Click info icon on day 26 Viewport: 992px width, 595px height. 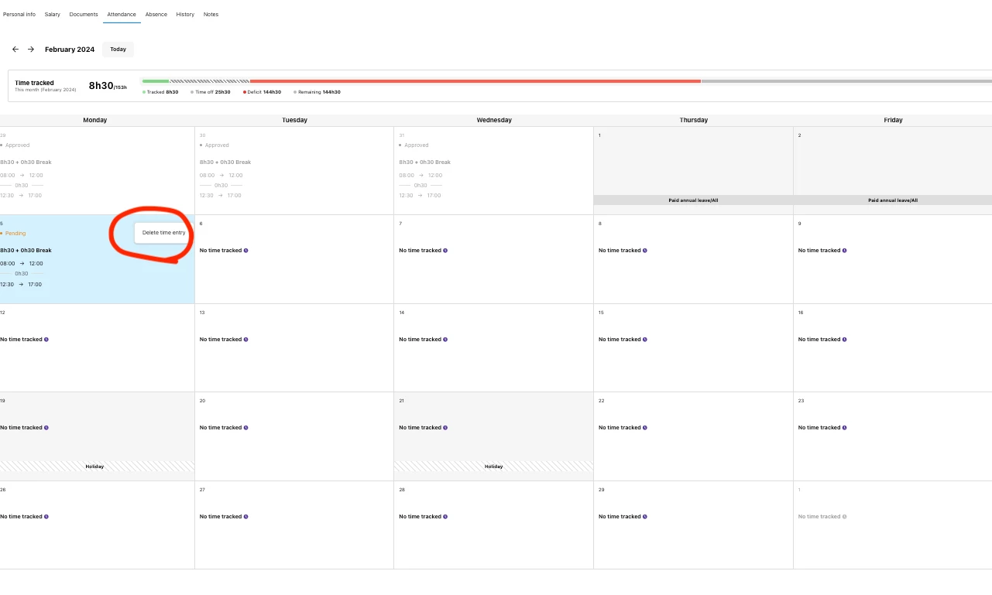tap(46, 517)
